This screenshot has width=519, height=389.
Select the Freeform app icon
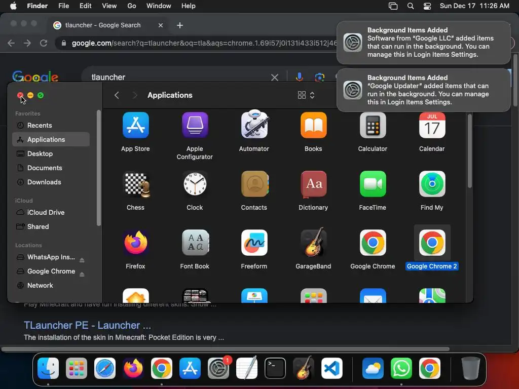click(x=254, y=243)
